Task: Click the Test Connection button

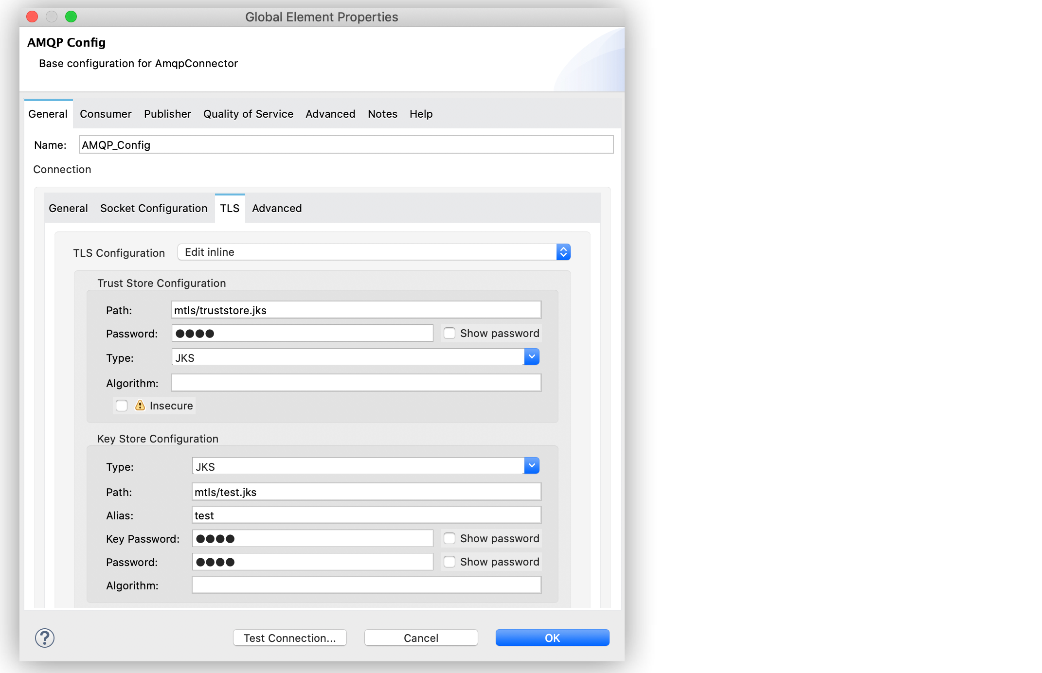Action: click(289, 638)
